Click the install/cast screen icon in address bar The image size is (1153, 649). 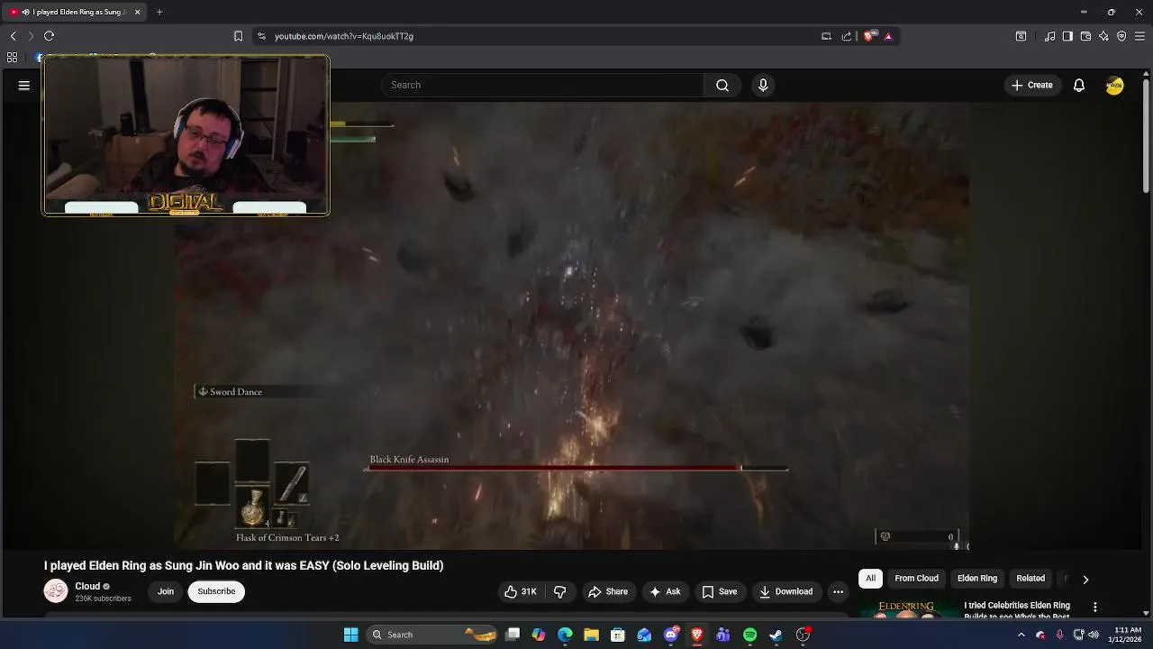pos(826,36)
